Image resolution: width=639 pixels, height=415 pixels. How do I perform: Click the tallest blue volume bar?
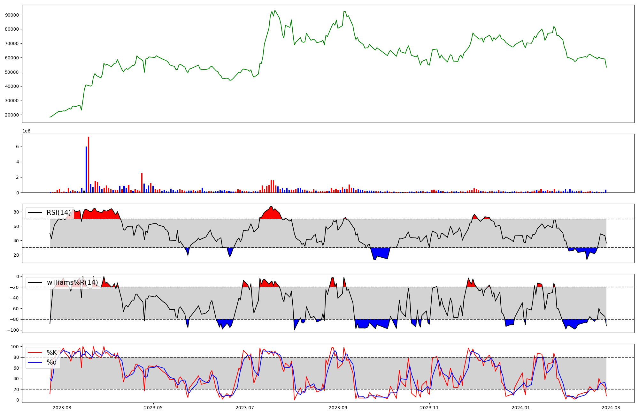coord(86,170)
